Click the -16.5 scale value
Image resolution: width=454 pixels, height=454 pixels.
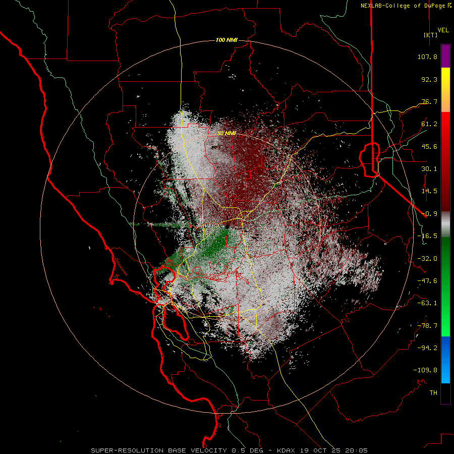[x=427, y=236]
